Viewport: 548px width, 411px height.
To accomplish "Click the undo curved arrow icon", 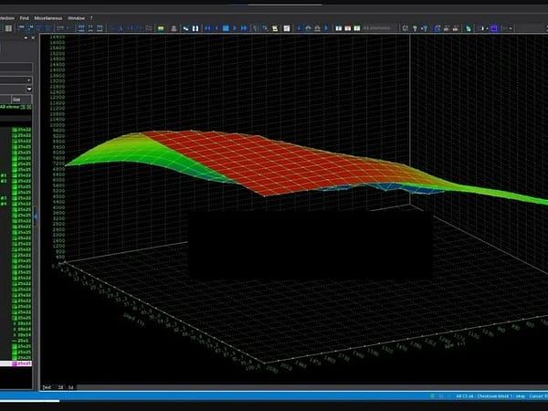I will (309, 28).
